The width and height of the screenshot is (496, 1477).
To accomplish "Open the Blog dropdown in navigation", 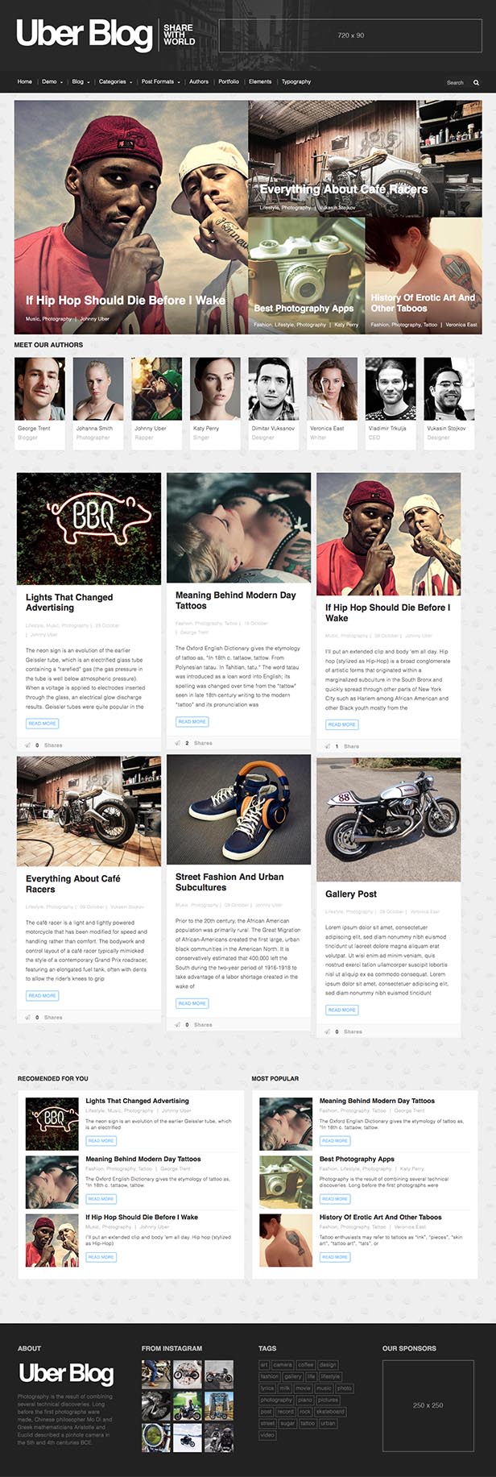I will coord(81,81).
